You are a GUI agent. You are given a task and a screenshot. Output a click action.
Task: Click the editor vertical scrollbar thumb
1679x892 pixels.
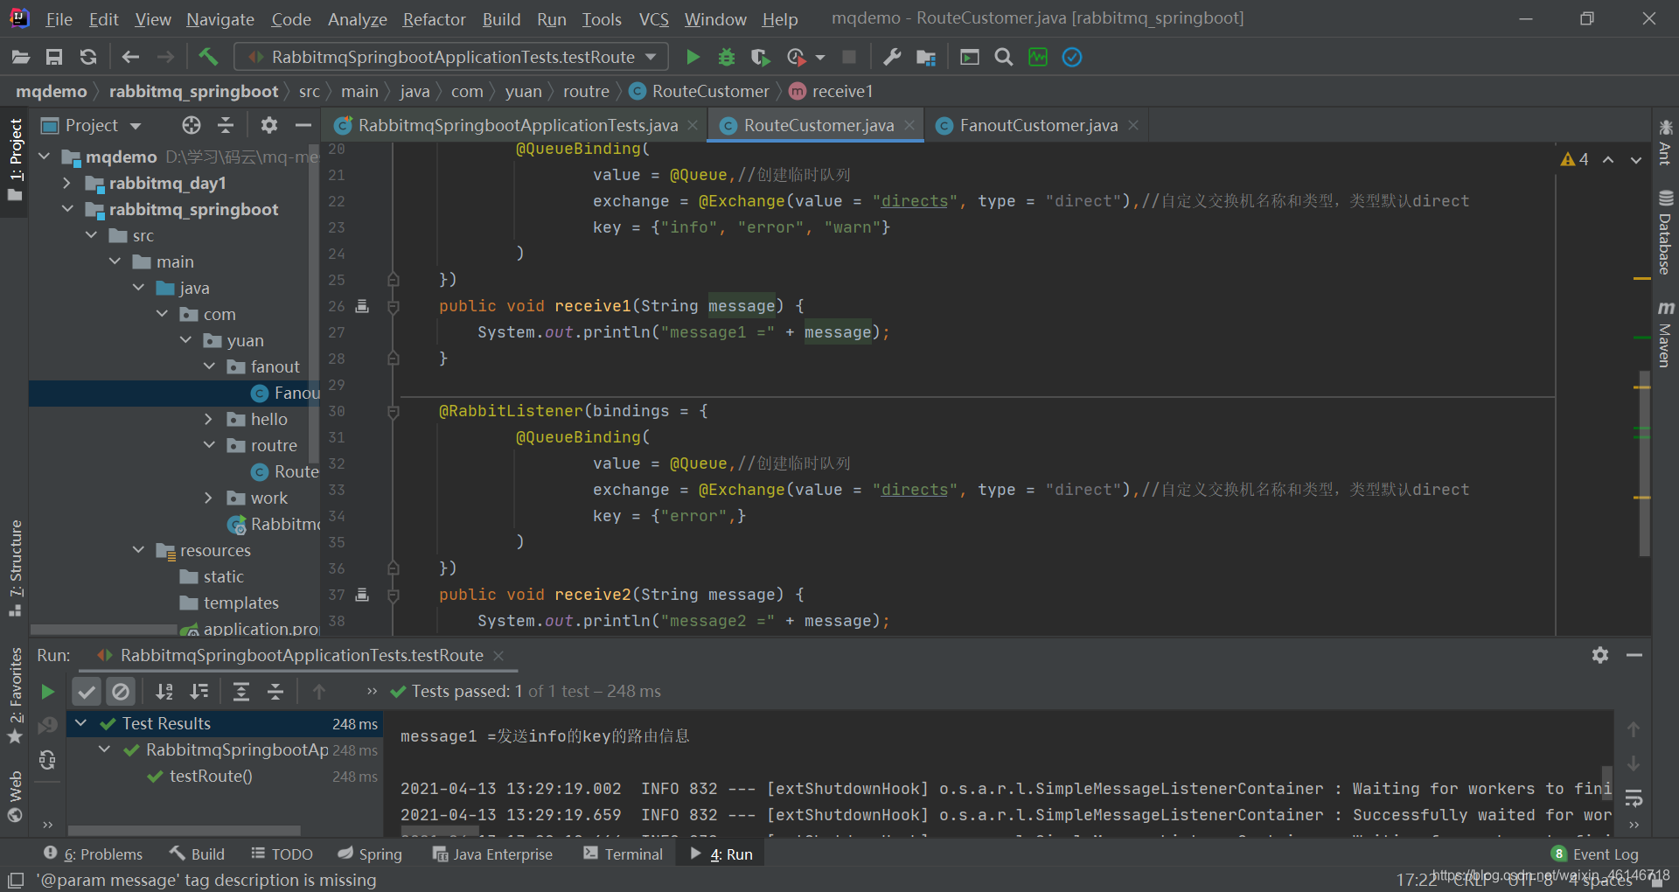(1644, 463)
